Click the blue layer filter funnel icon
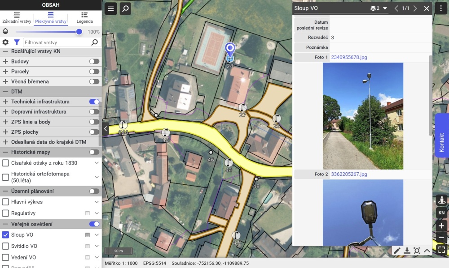 17,42
